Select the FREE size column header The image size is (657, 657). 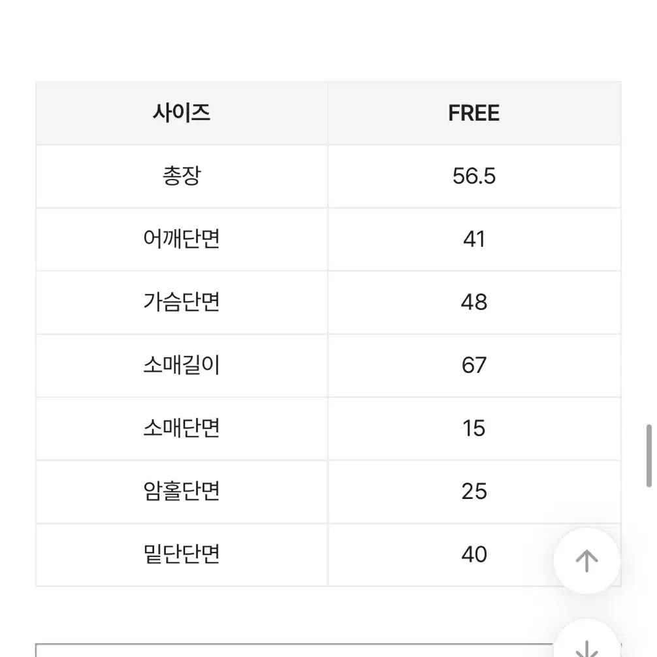coord(474,113)
